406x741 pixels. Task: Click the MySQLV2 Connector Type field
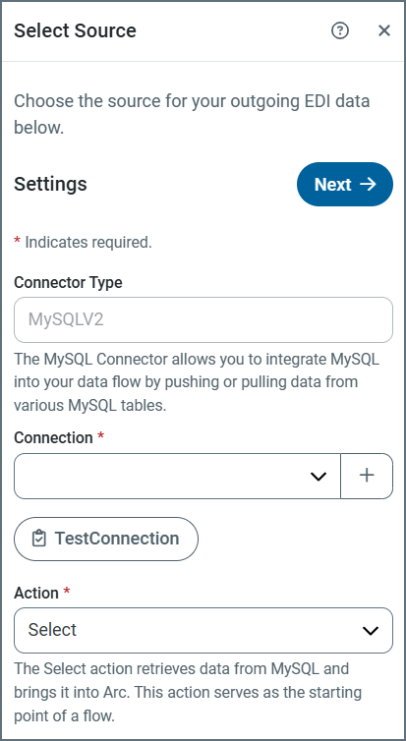[x=203, y=320]
